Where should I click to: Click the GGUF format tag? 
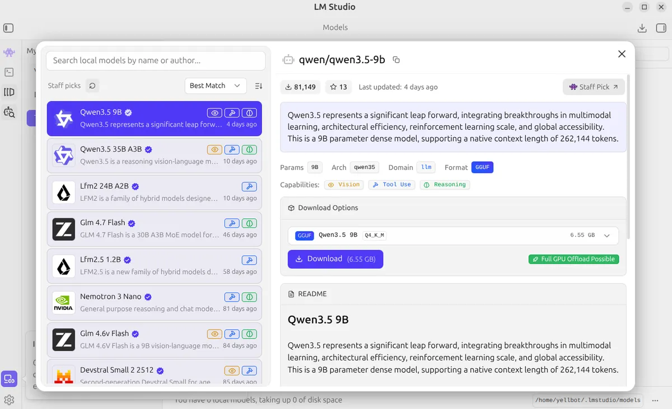(482, 167)
